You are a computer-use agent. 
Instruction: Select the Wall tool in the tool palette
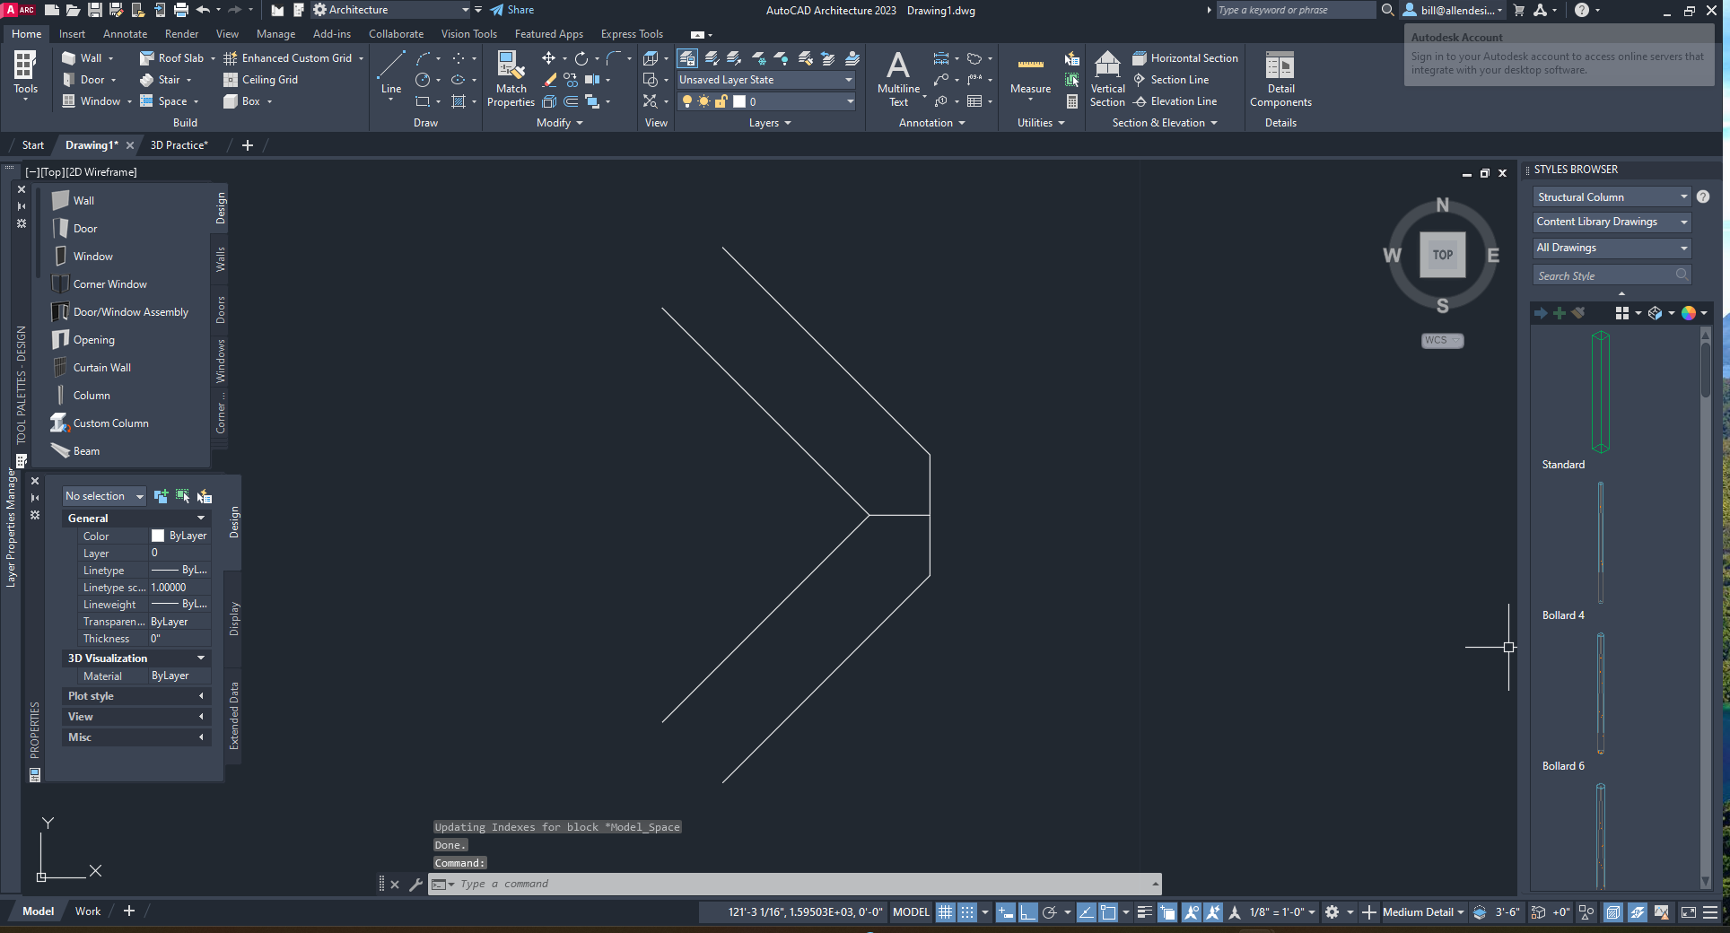(x=83, y=199)
